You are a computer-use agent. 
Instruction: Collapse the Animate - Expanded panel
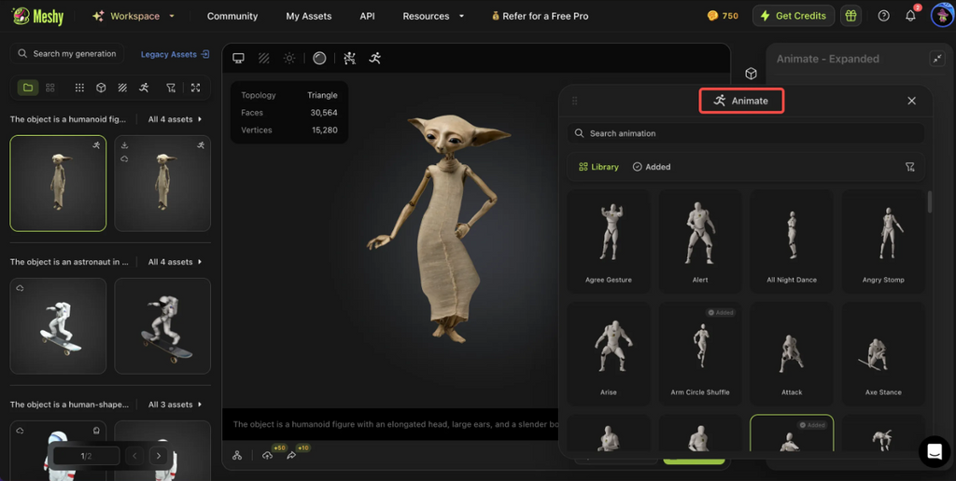(x=936, y=59)
